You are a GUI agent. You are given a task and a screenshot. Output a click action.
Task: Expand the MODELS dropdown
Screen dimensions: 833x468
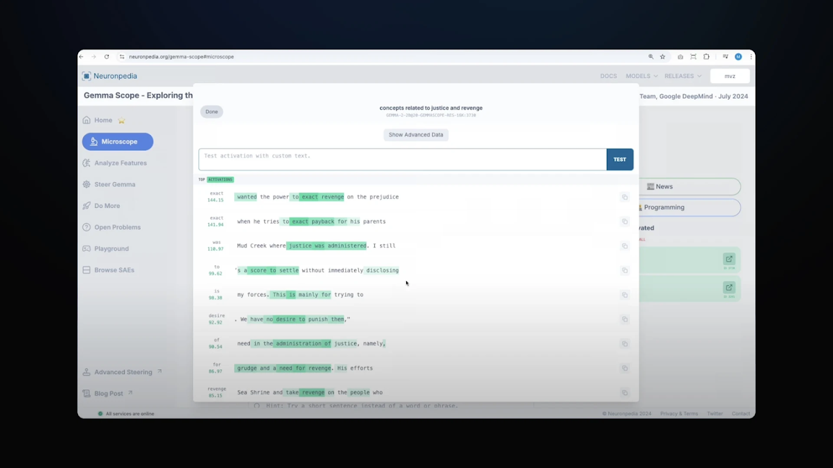pyautogui.click(x=642, y=76)
